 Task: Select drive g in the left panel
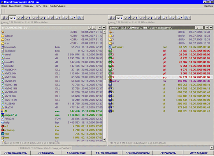(42, 18)
